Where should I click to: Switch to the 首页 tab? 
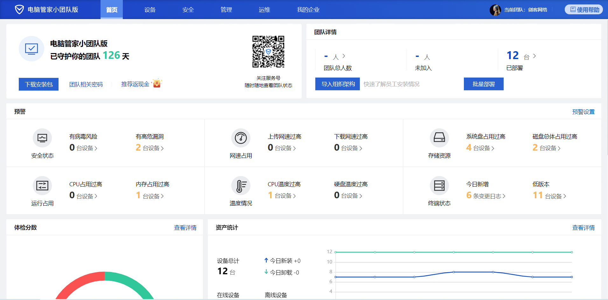pos(112,10)
